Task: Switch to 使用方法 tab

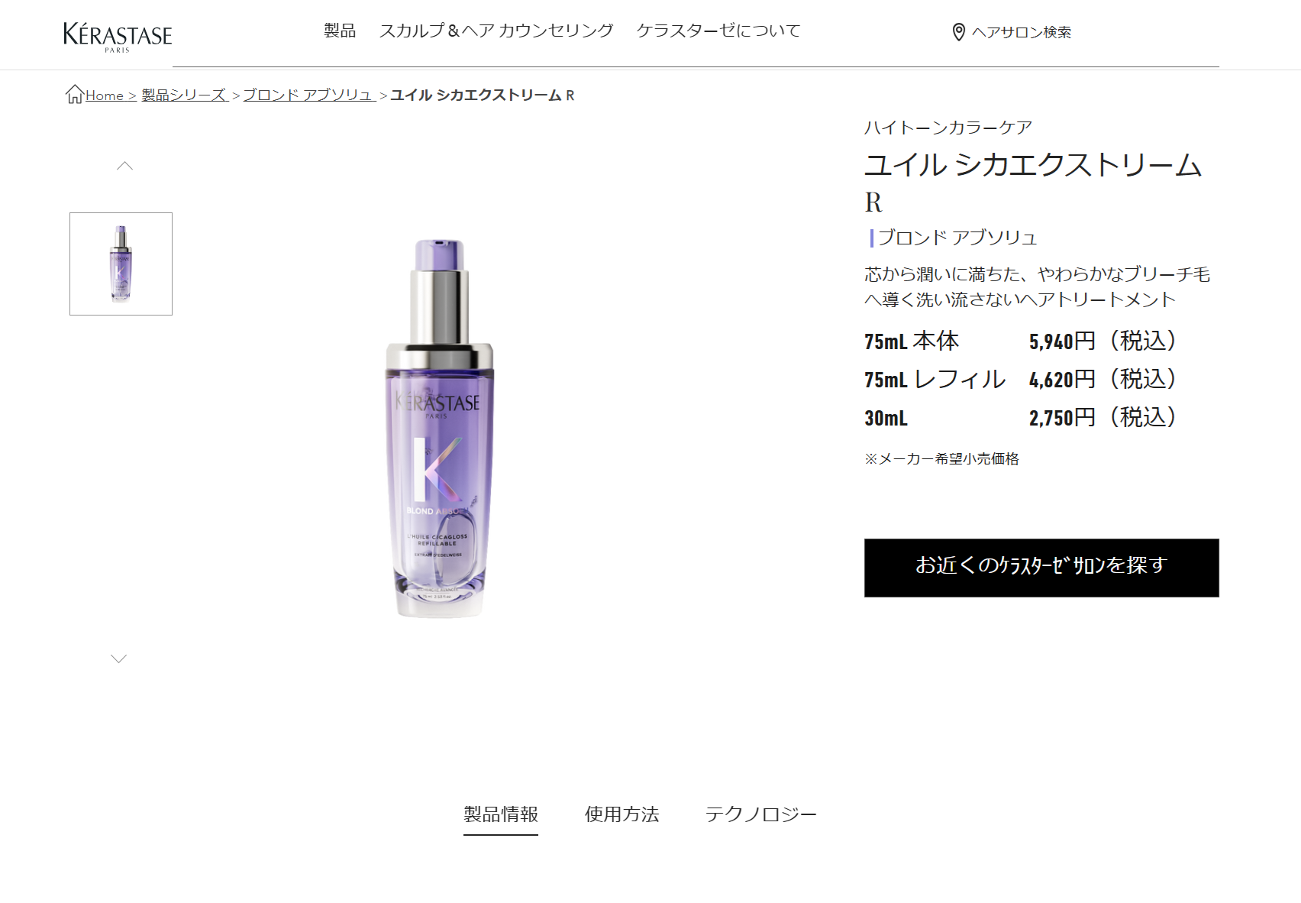Action: tap(621, 814)
